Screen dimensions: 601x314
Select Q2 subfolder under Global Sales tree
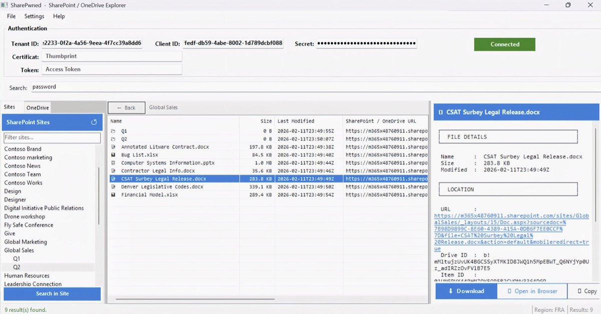(x=17, y=267)
